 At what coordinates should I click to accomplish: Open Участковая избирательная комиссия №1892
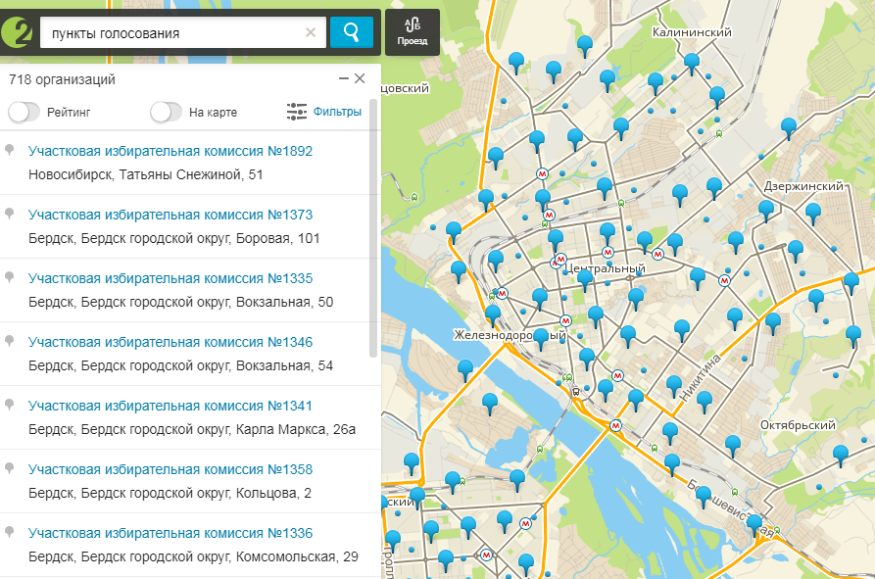click(170, 151)
